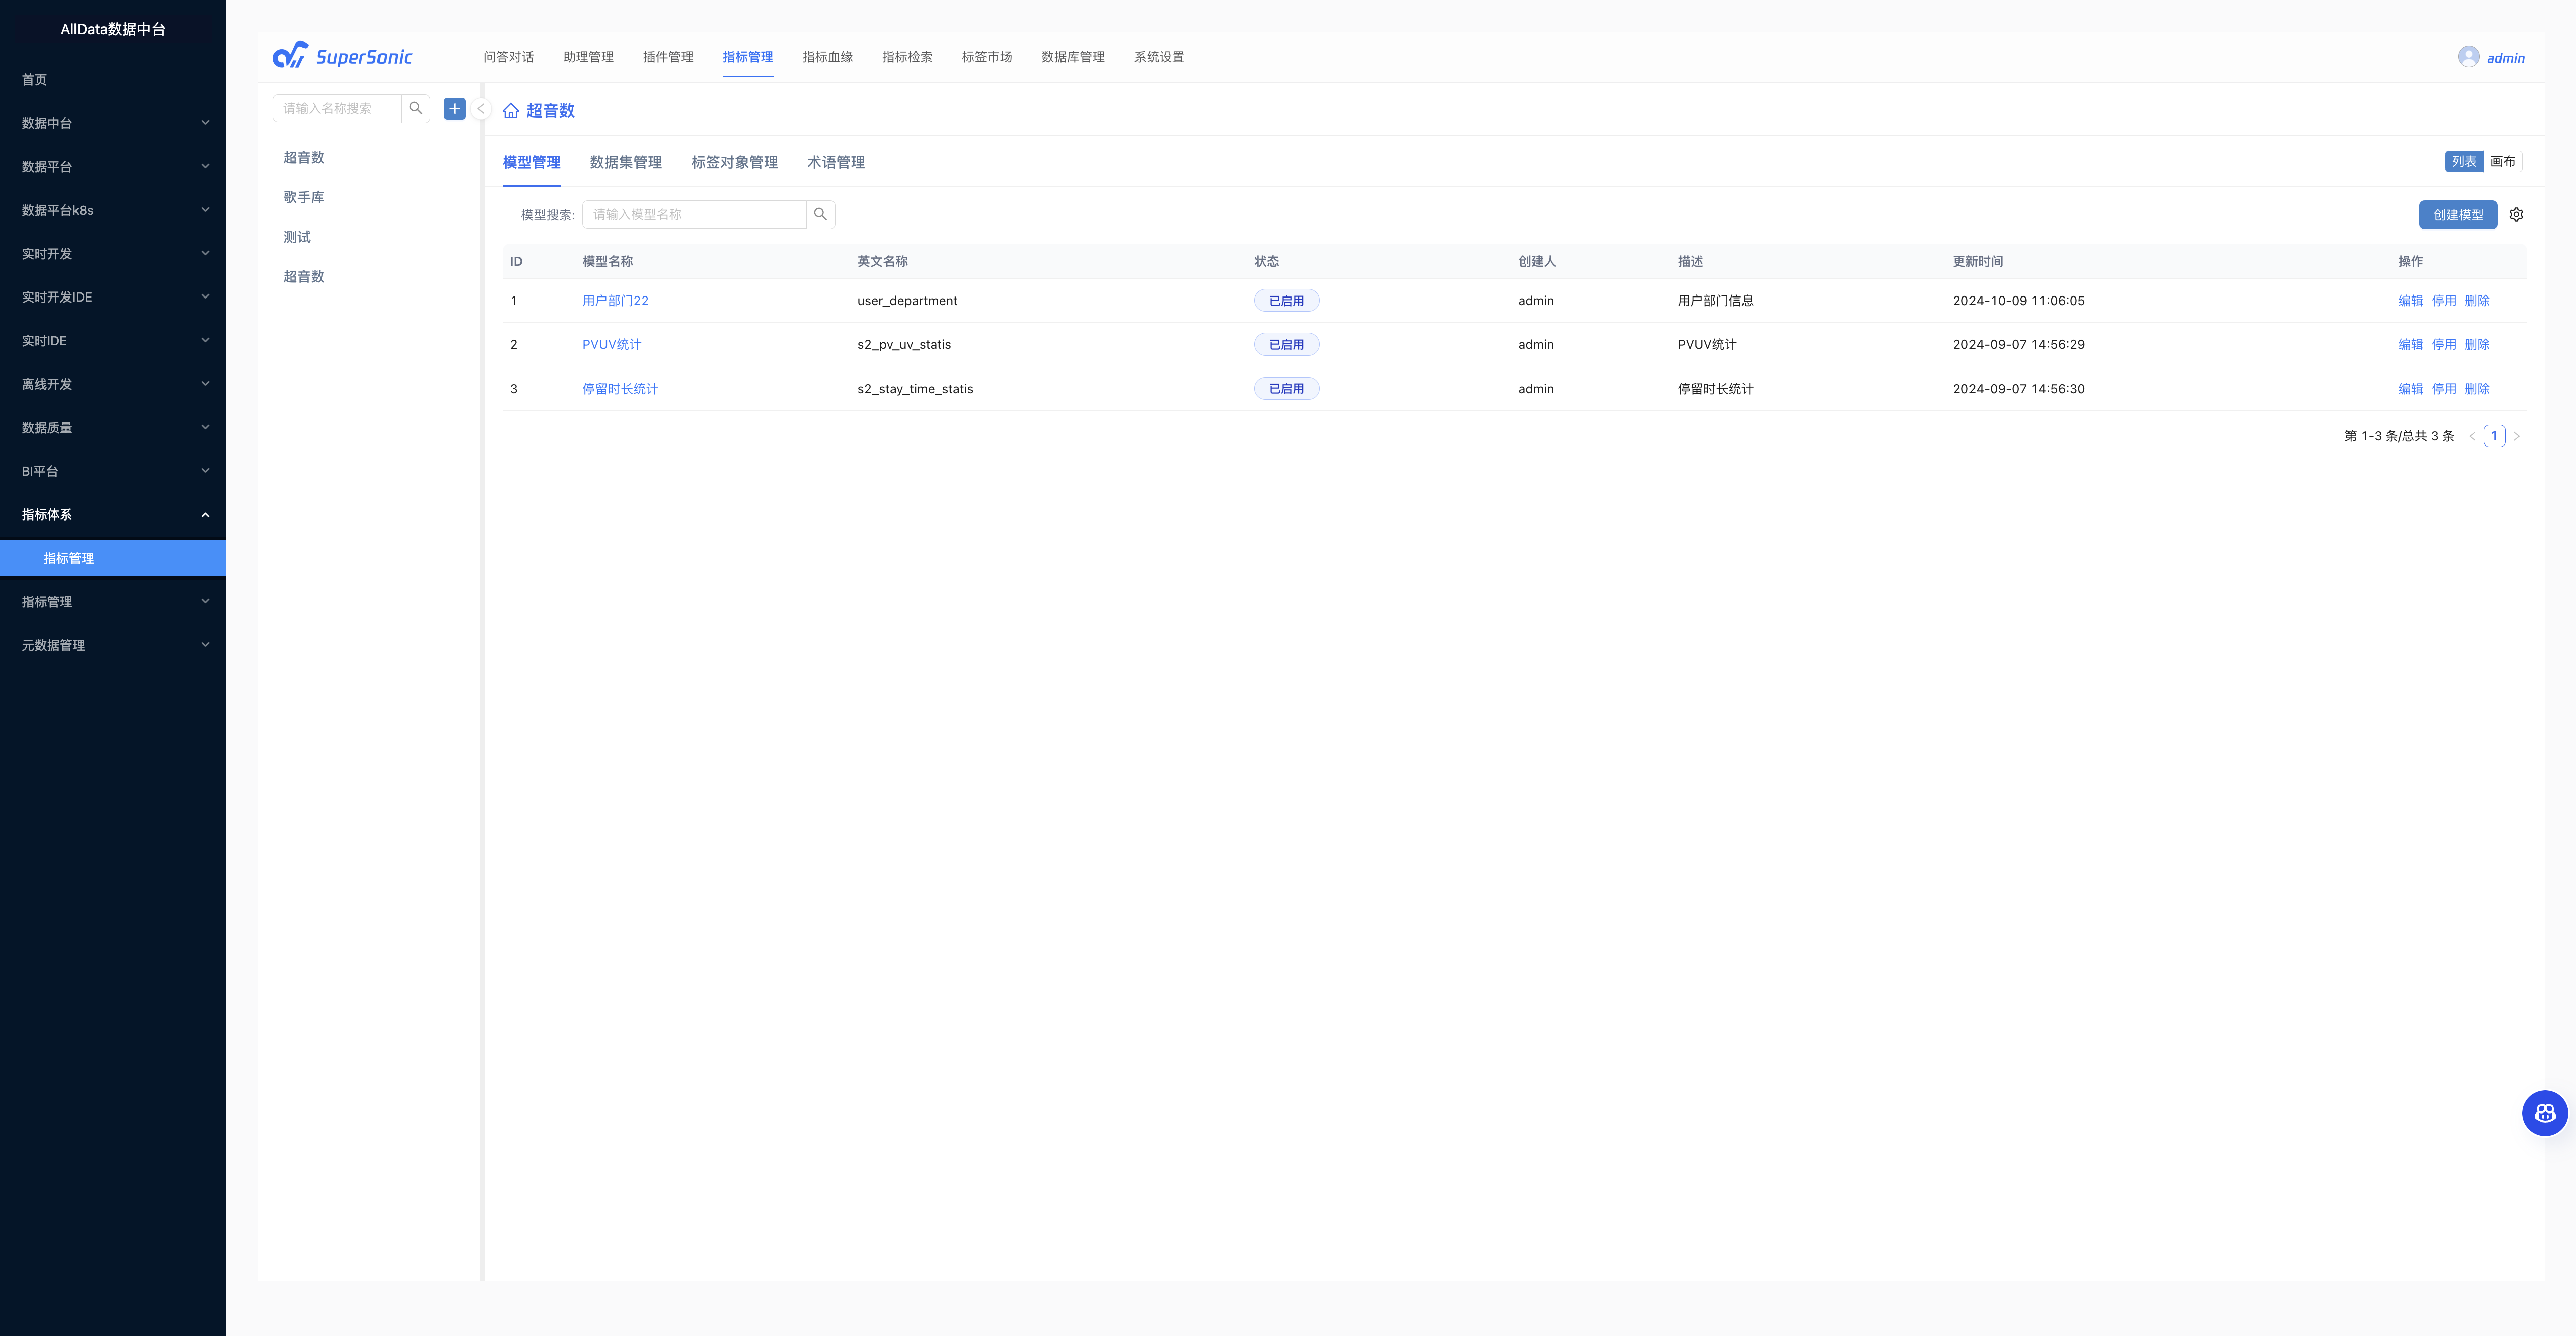Click 删除 for user_department row
The height and width of the screenshot is (1336, 2576).
click(x=2477, y=300)
